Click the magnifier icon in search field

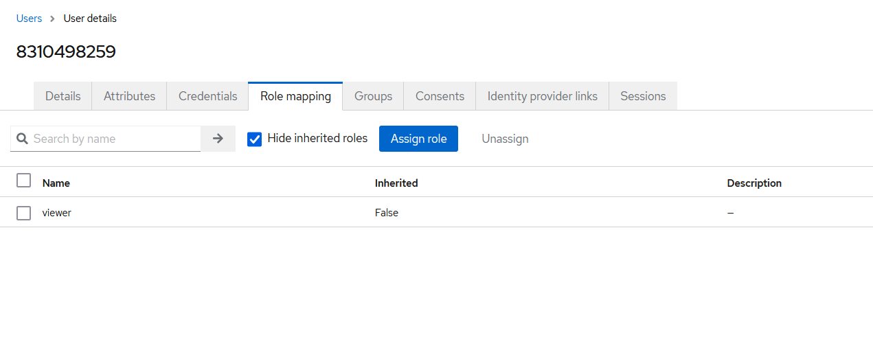22,139
